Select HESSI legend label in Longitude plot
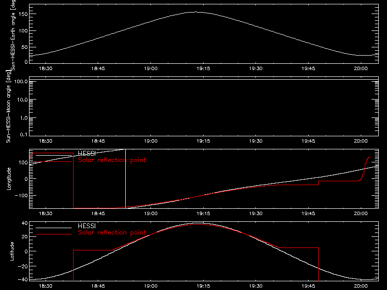387x290 pixels. pyautogui.click(x=87, y=153)
